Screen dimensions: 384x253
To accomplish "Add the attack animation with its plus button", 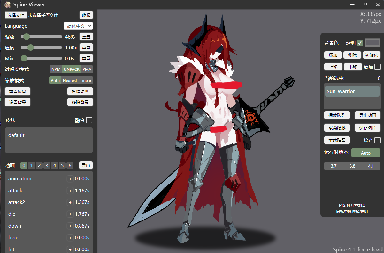I will (x=70, y=191).
